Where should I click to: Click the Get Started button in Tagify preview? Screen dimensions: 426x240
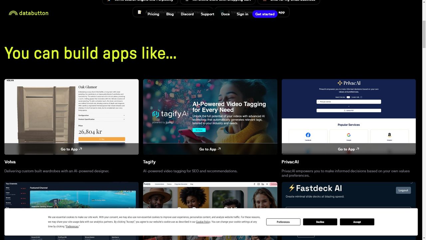199,130
